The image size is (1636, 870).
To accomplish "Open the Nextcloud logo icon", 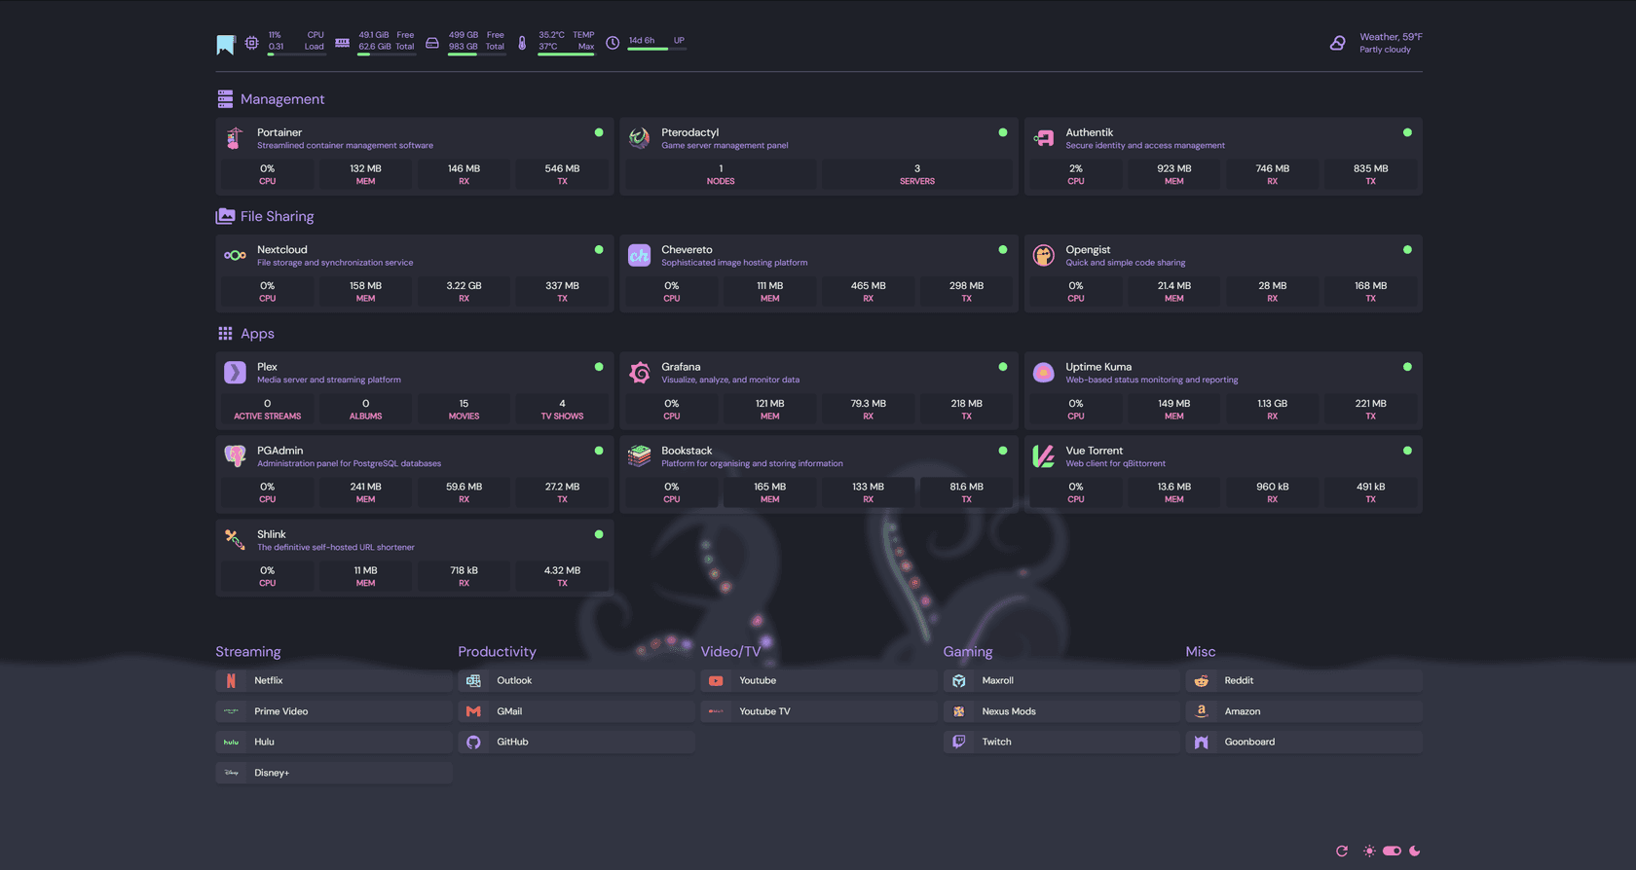I will tap(235, 255).
